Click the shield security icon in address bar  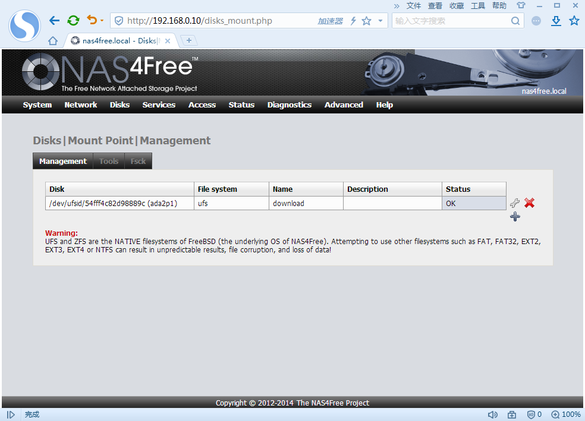[x=119, y=21]
